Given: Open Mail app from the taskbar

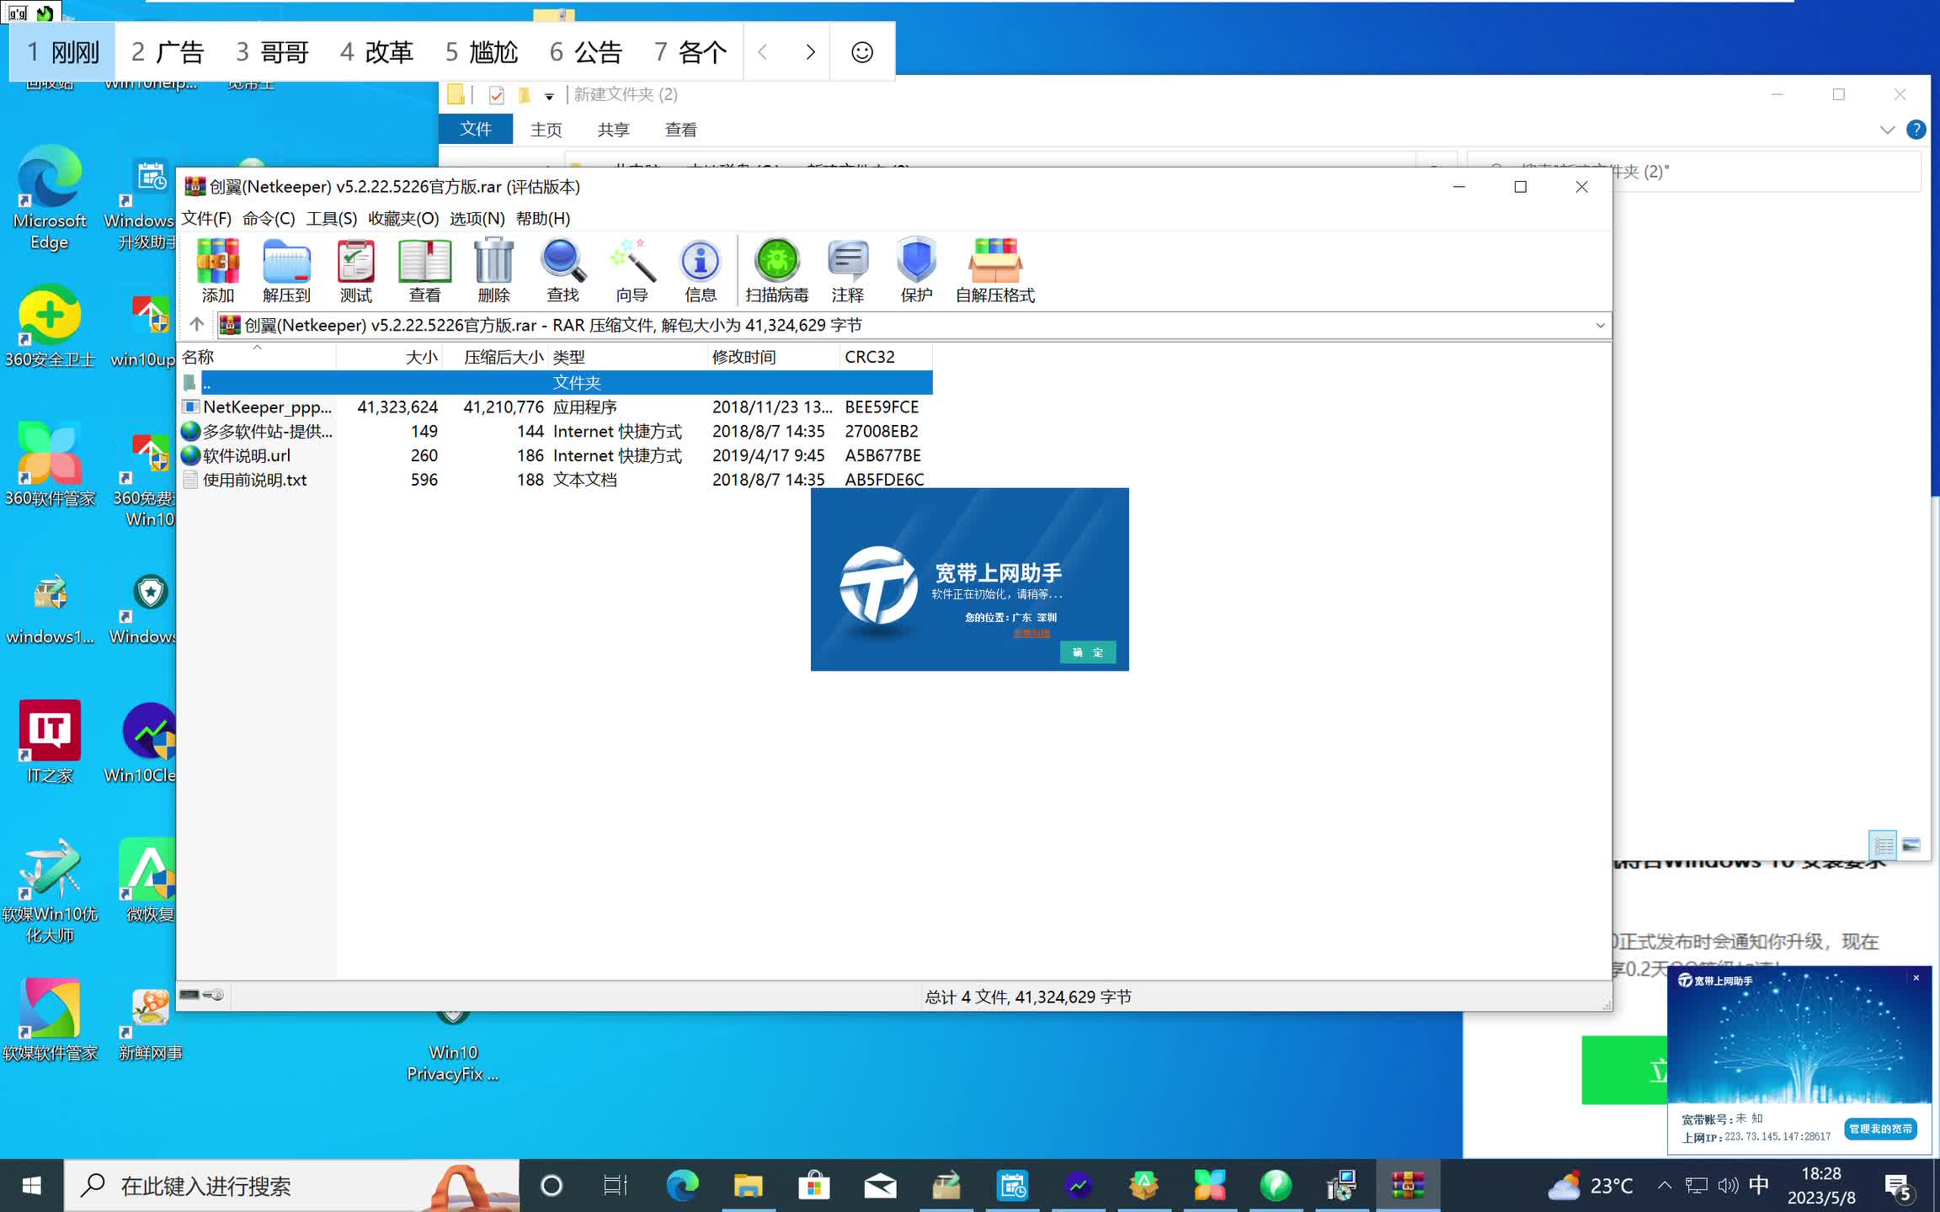Looking at the screenshot, I should click(880, 1185).
